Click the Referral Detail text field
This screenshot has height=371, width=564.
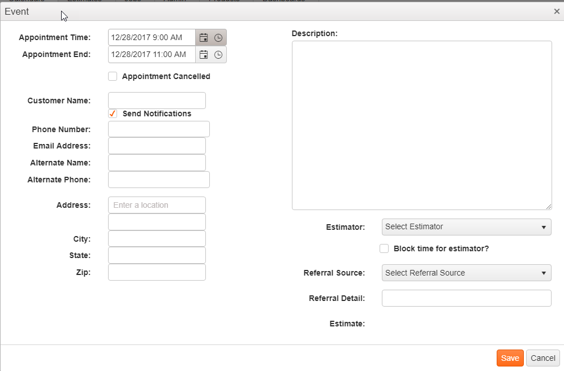coord(466,298)
